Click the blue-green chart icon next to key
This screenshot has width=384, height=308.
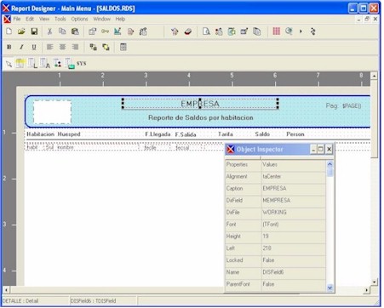[x=117, y=31]
